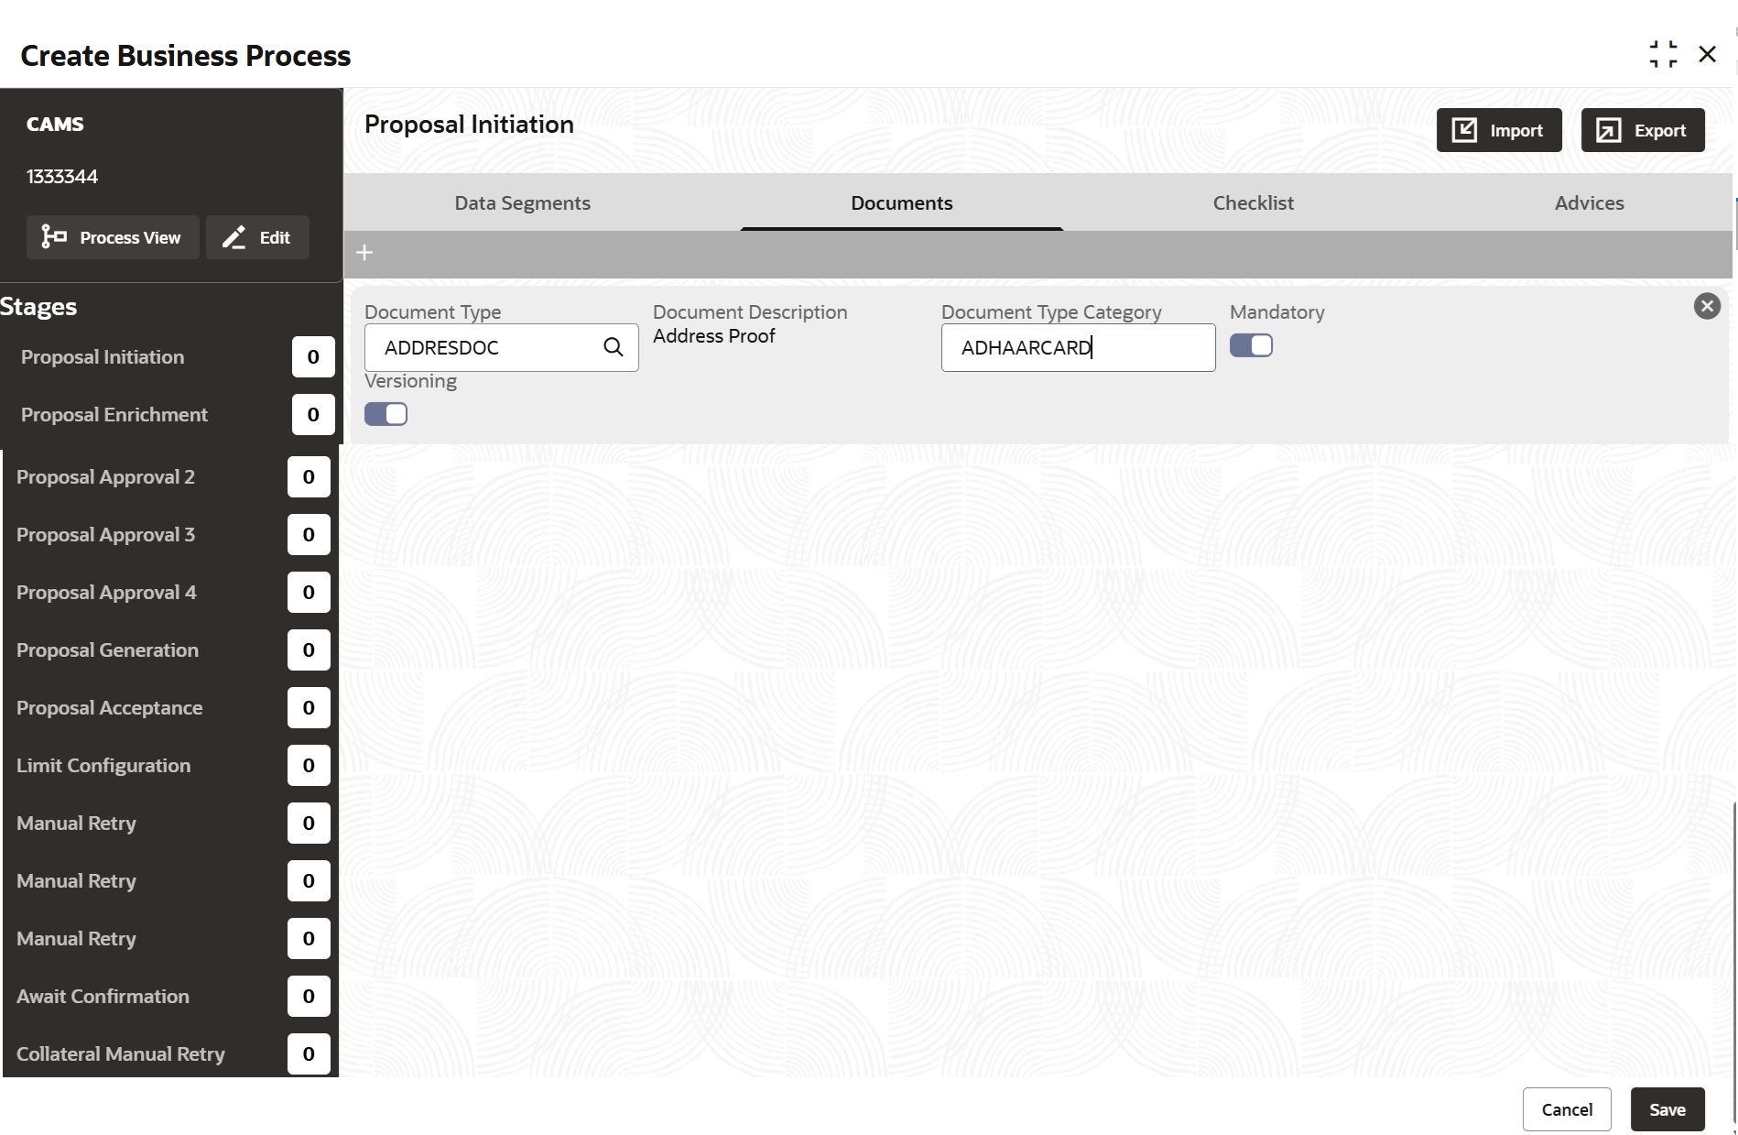Select the Proposal Initiation stage in Stages list
Screen dimensions: 1738x1135
click(103, 357)
